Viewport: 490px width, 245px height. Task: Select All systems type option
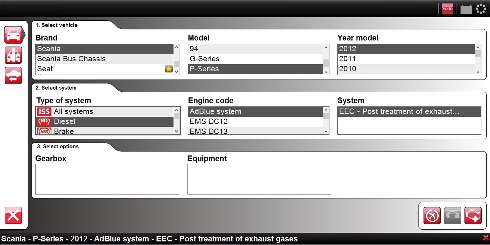(104, 111)
